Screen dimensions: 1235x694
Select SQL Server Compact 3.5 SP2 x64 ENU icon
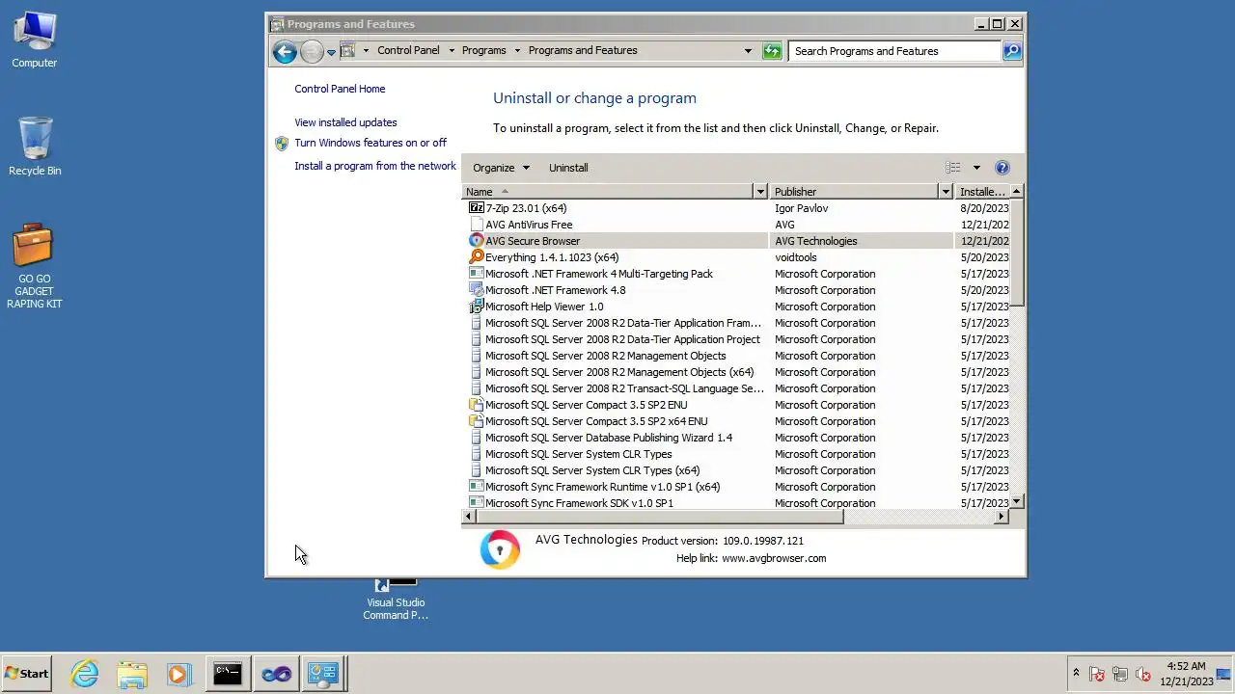click(x=476, y=421)
